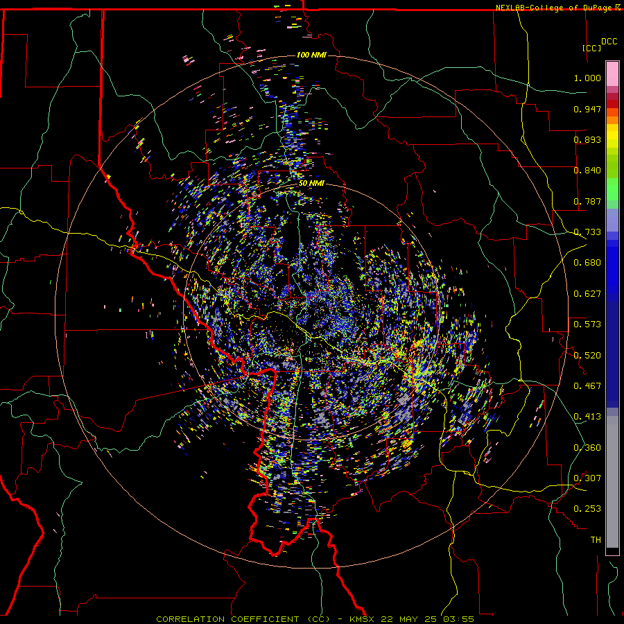Select the 0.627 legend value
This screenshot has width=624, height=624.
(x=587, y=294)
